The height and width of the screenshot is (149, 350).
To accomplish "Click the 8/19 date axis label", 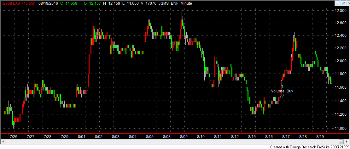I will (x=320, y=136).
